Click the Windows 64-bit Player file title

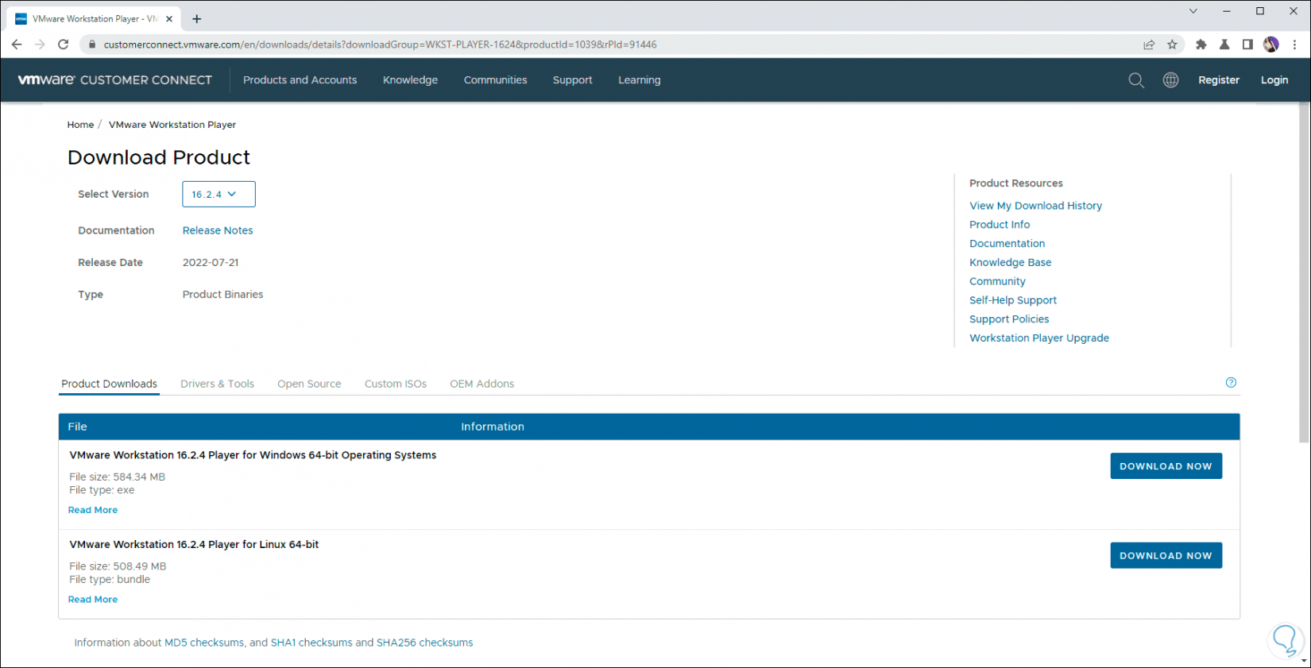coord(253,455)
